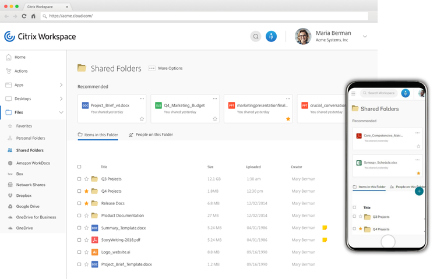Select Project_Brief_Template.docx with its checkbox
437x279 pixels.
click(79, 264)
